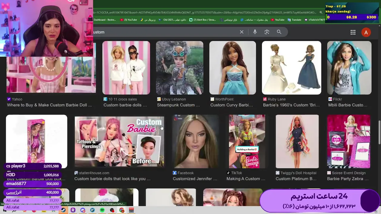Open 'Tattoos & Piercings' Custom Barbie thumbnail
The image size is (381, 214).
pyautogui.click(x=119, y=141)
